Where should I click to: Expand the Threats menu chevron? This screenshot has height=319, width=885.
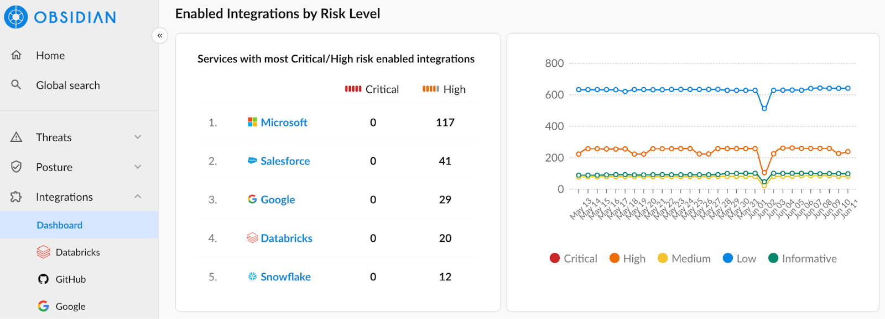click(138, 137)
